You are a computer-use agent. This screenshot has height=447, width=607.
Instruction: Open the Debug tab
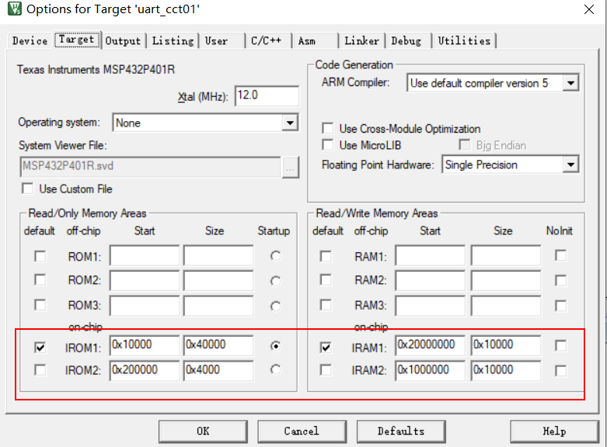(x=406, y=40)
